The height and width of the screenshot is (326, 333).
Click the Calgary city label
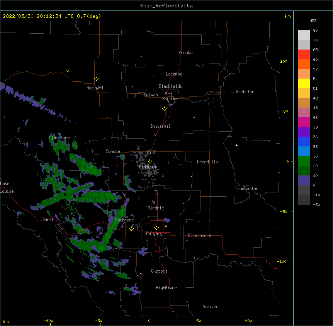pyautogui.click(x=154, y=233)
